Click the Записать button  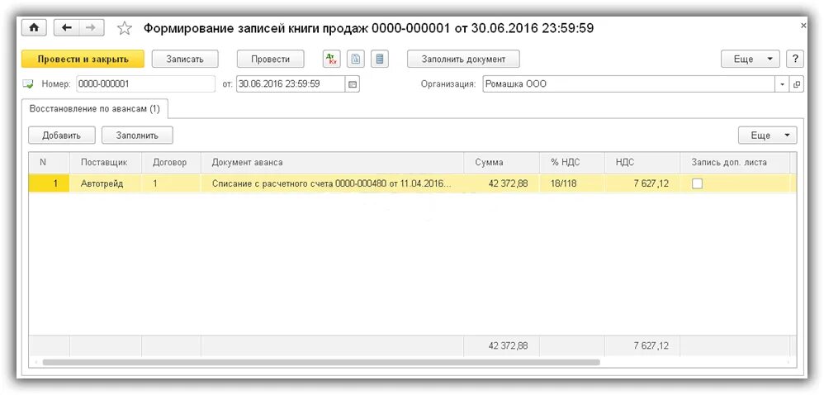click(185, 59)
